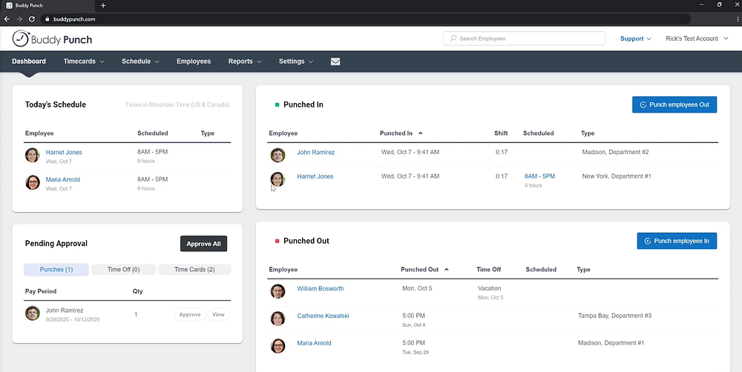The width and height of the screenshot is (742, 372).
Task: Expand the Timecards menu
Action: click(x=84, y=62)
